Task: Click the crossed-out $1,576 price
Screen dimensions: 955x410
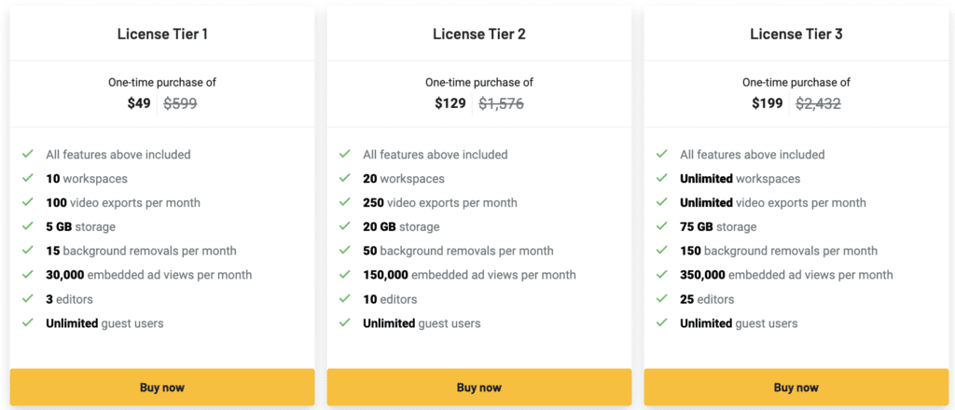Action: (501, 103)
